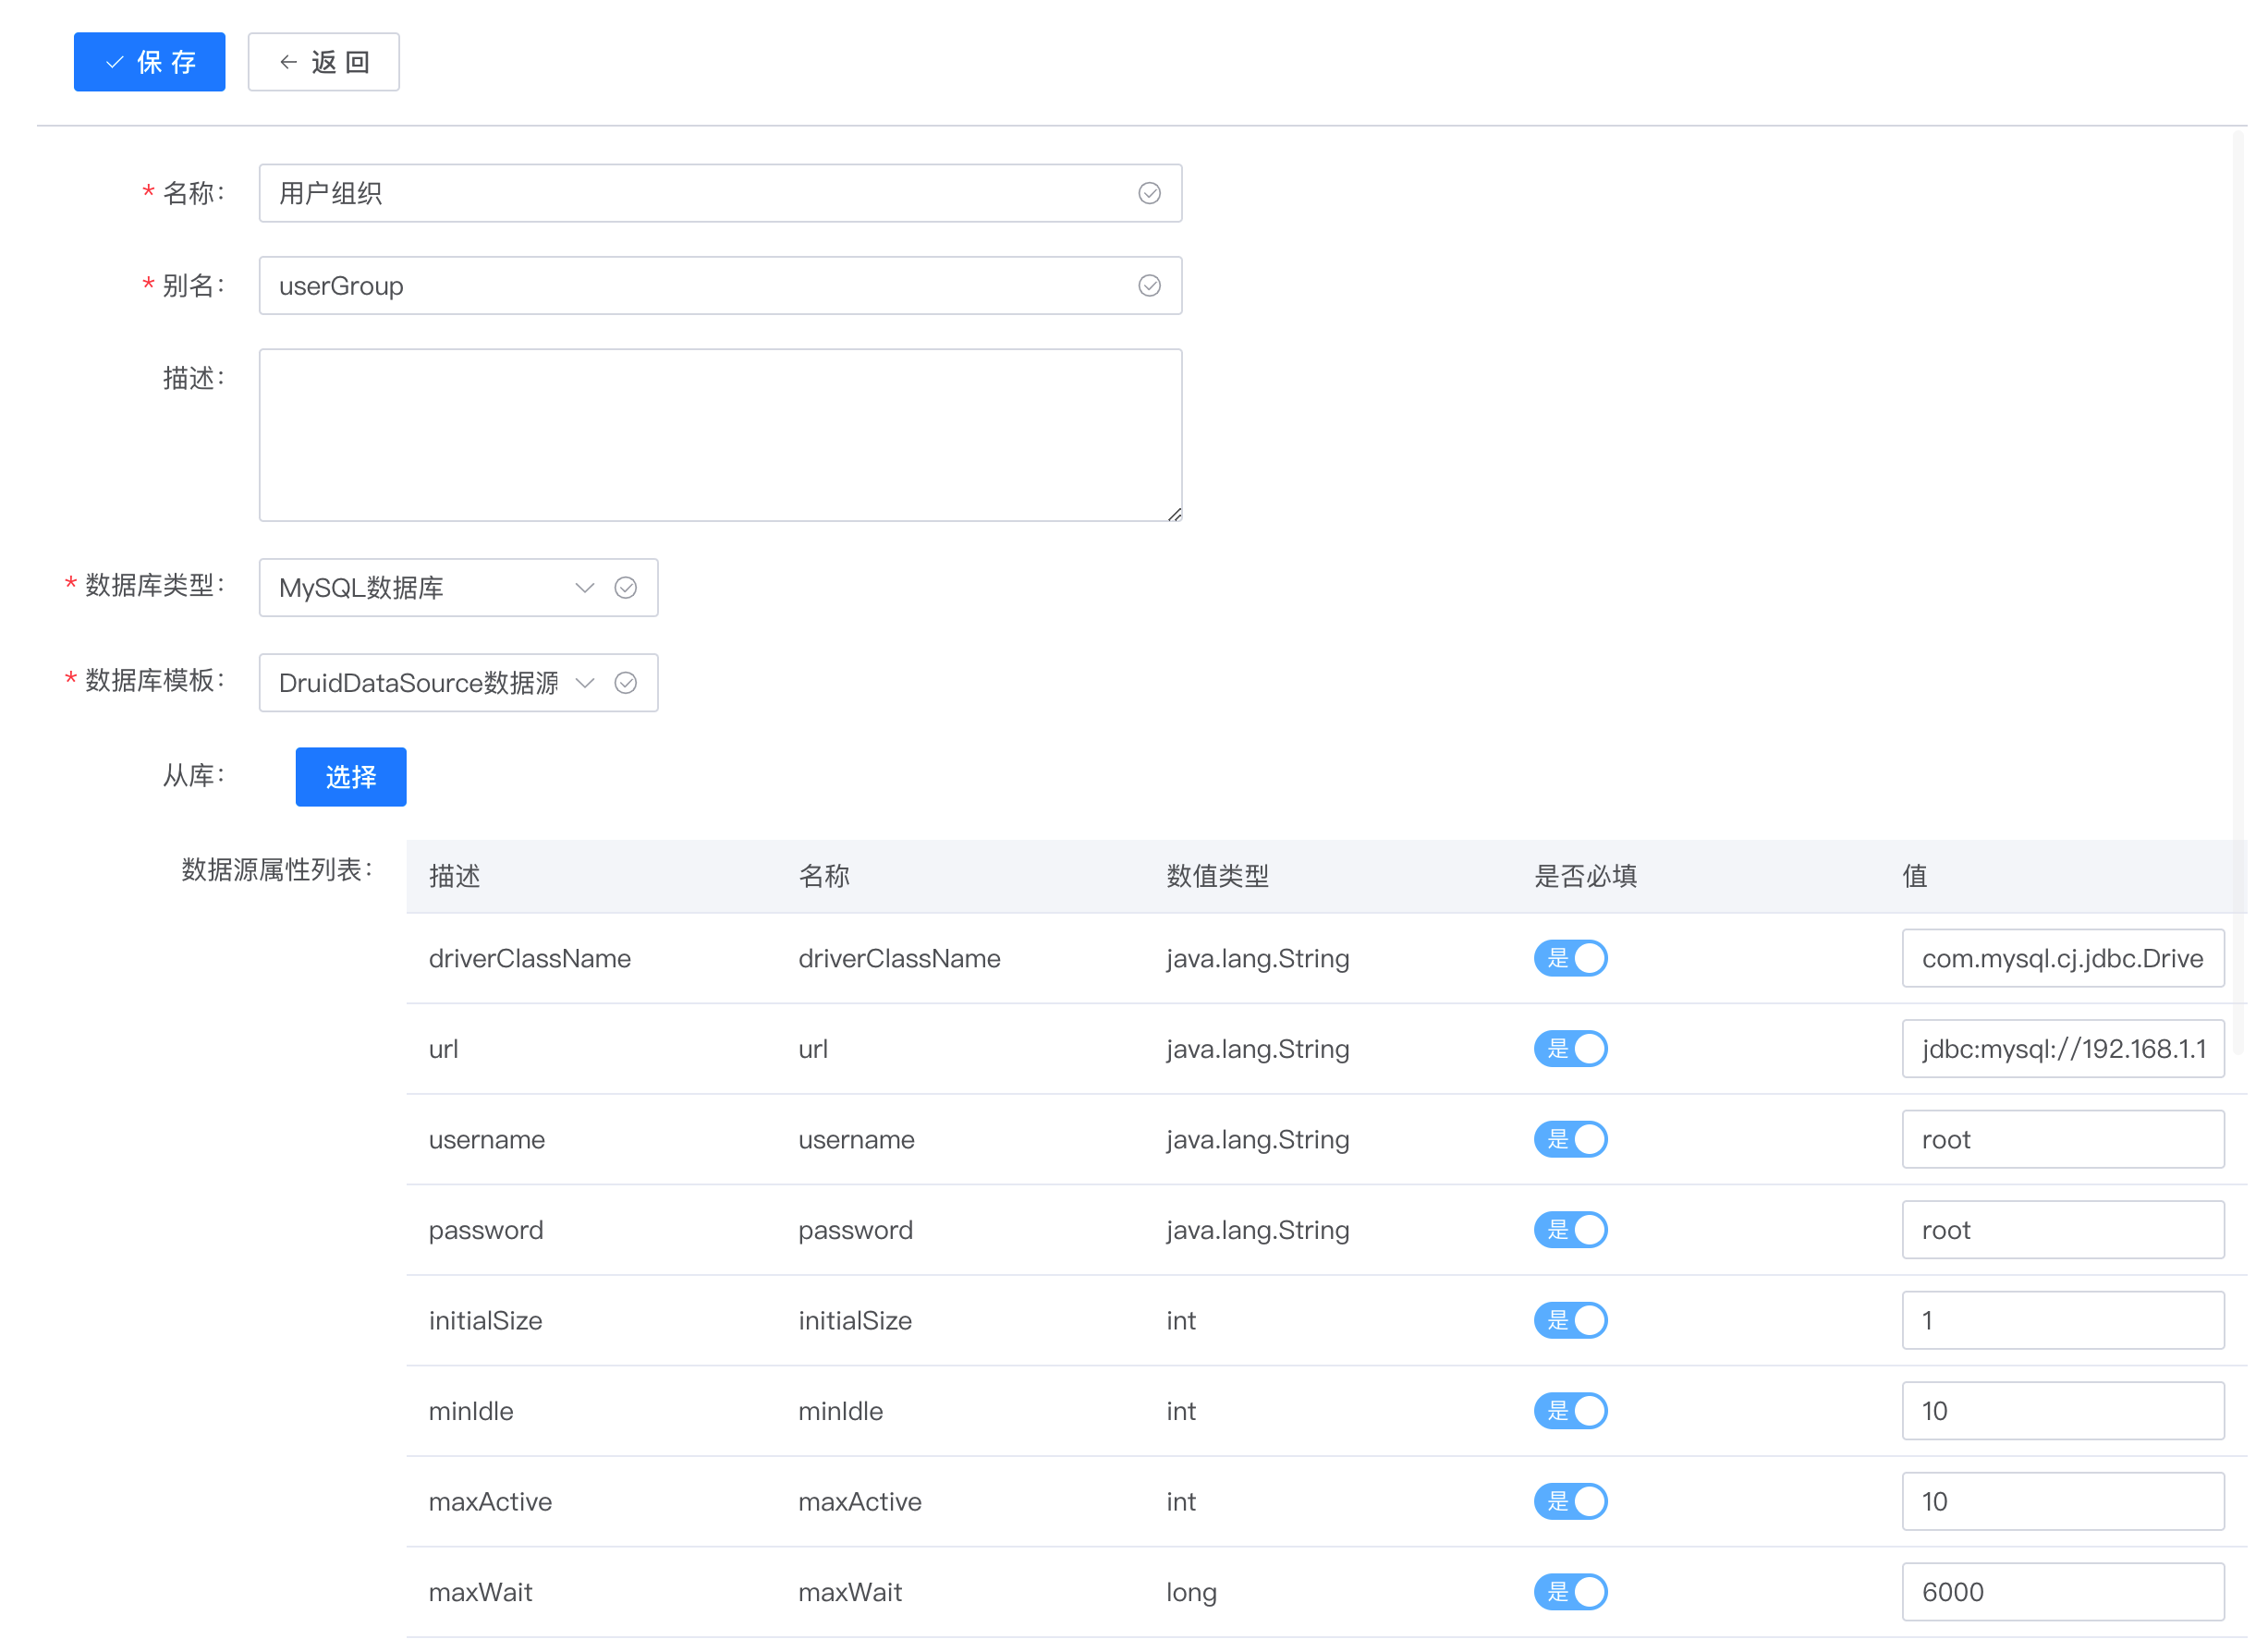Click the 返回 back button
This screenshot has height=1639, width=2268.
(323, 62)
